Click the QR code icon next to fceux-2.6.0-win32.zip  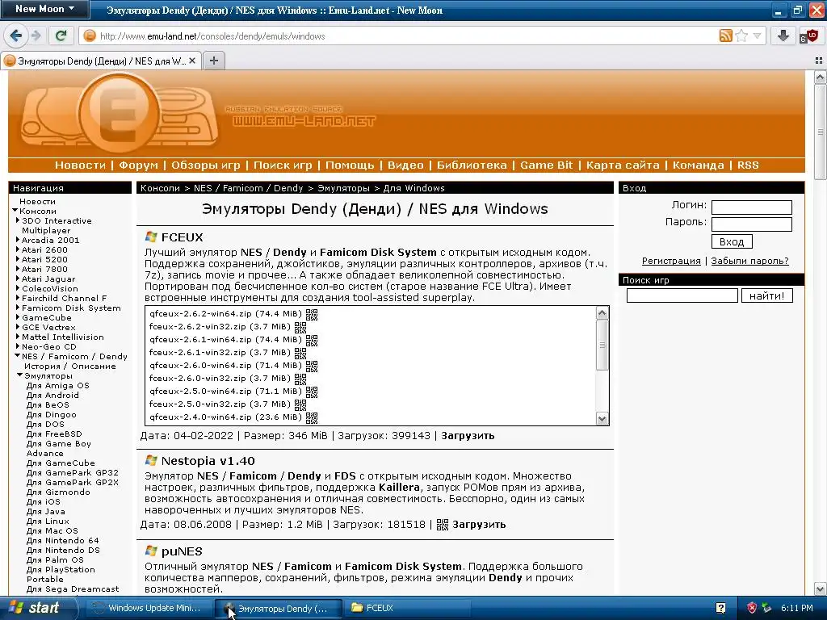[300, 379]
